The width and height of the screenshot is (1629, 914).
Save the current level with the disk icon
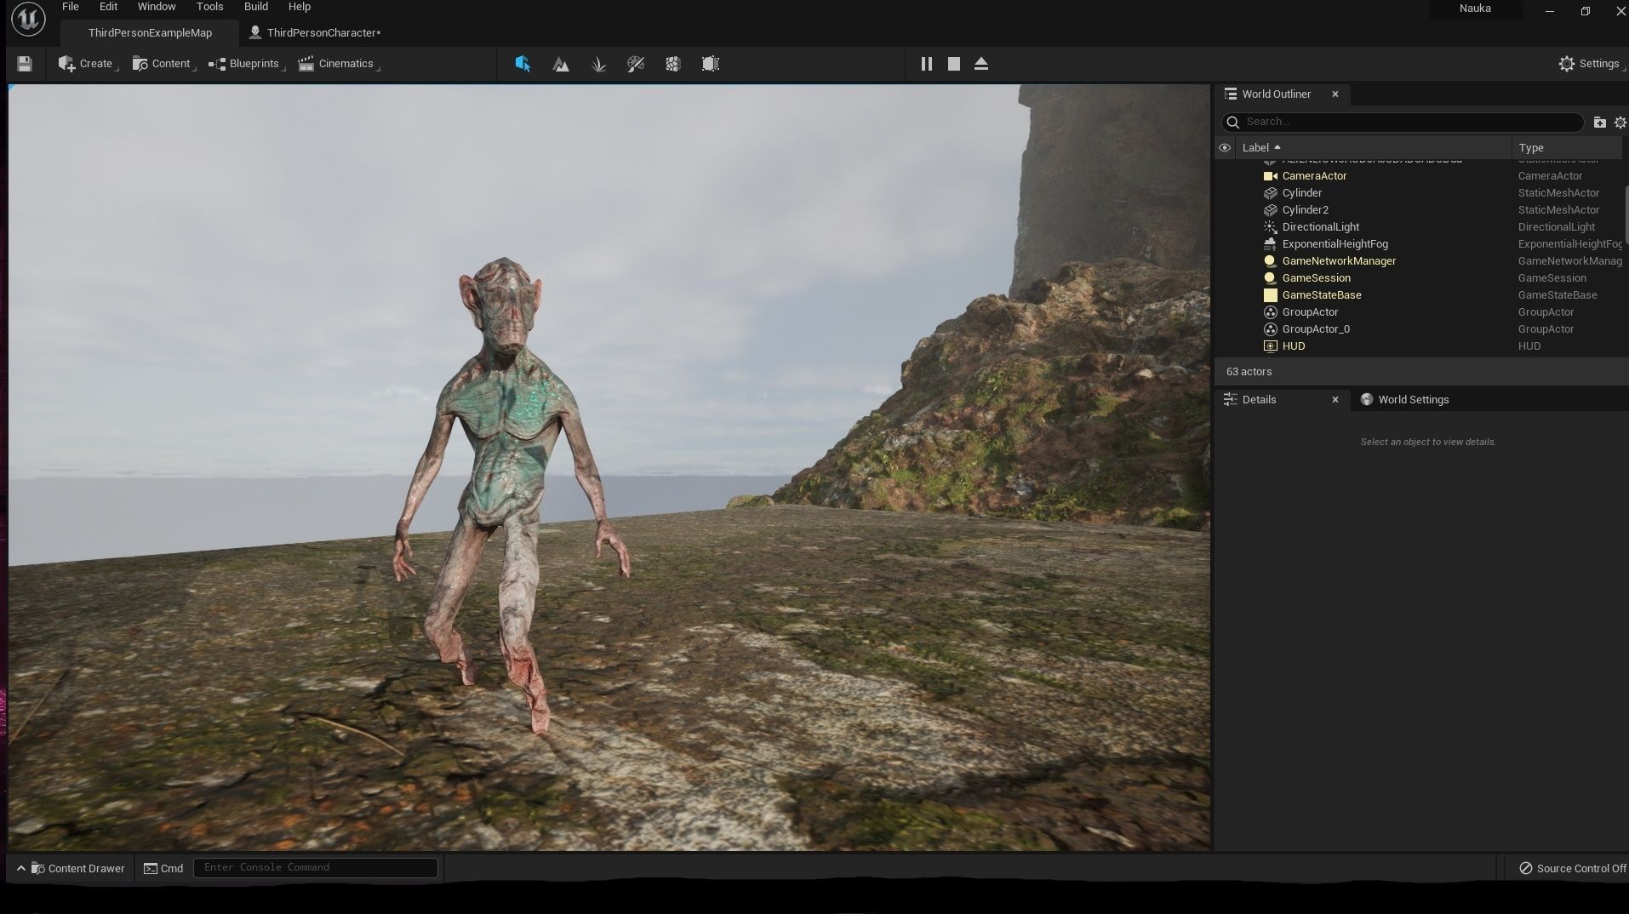coord(25,64)
